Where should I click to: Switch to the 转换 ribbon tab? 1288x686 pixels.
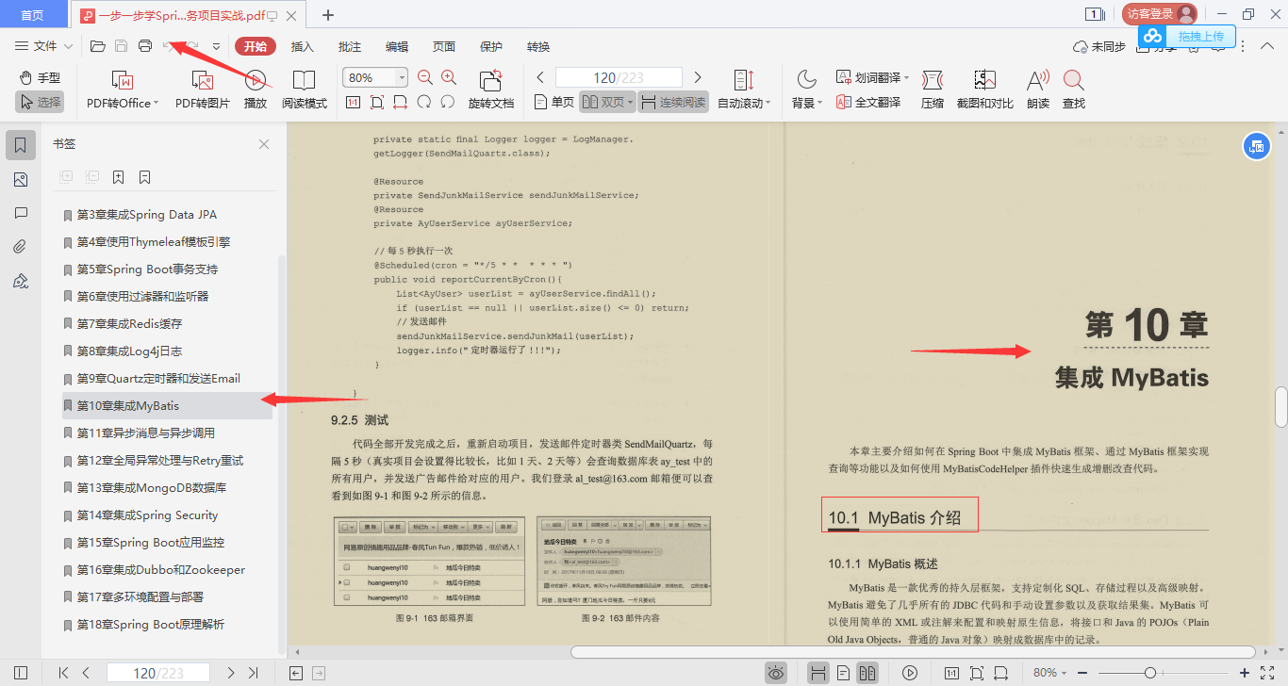tap(538, 46)
